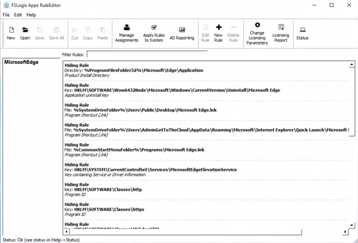Select the Application uninstall key rule
Screen dimensions: 358x243
pyautogui.click(x=207, y=90)
